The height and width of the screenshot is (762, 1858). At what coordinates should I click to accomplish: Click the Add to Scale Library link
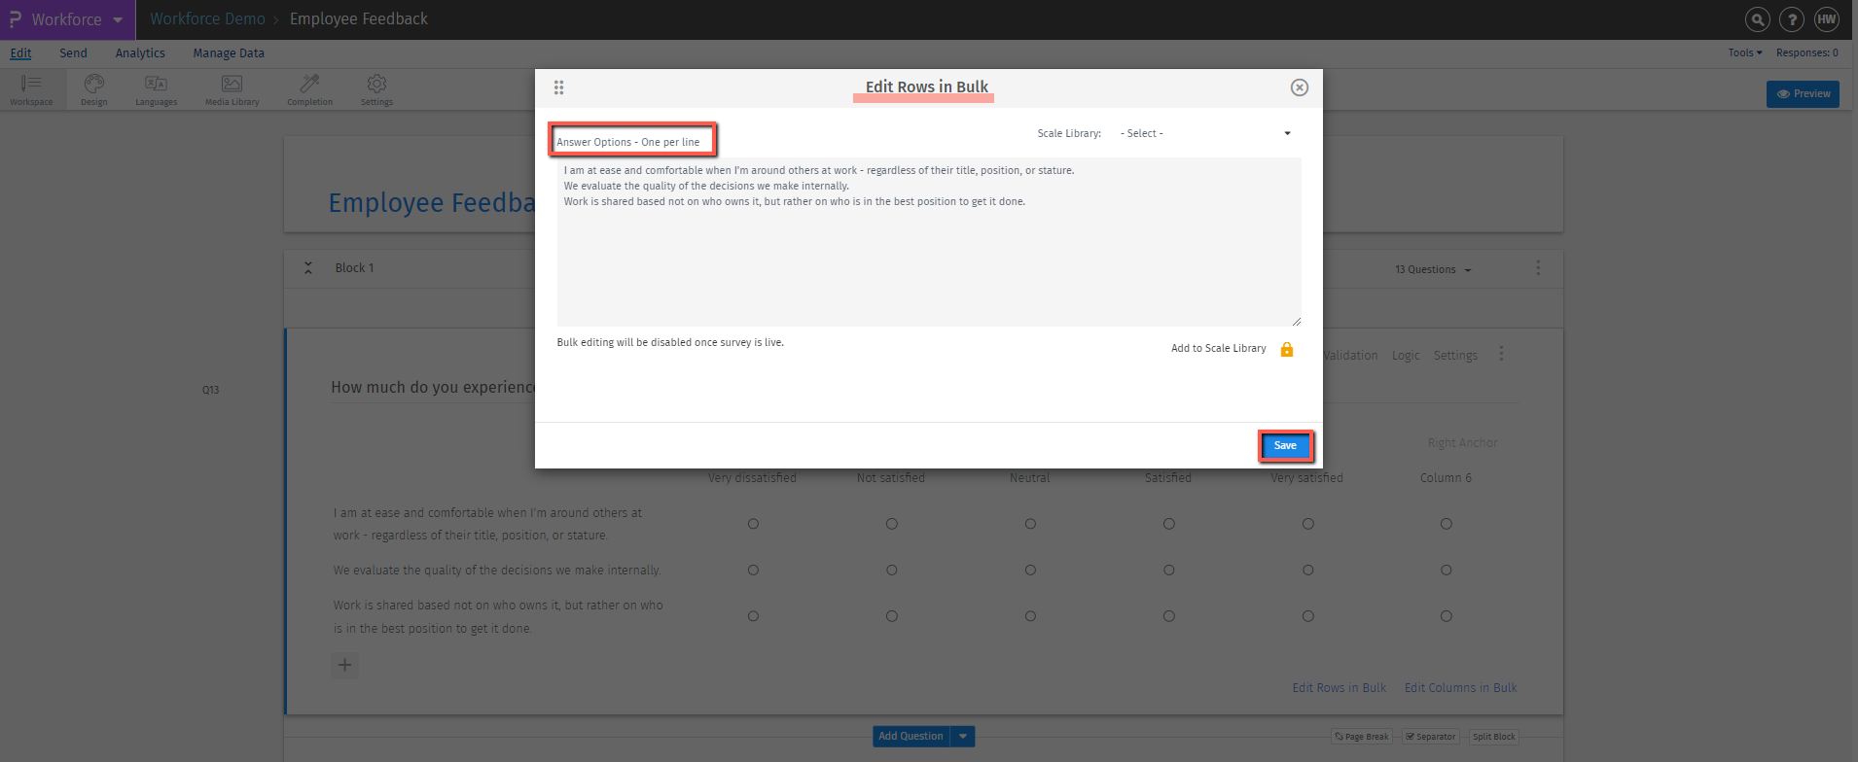click(x=1218, y=348)
